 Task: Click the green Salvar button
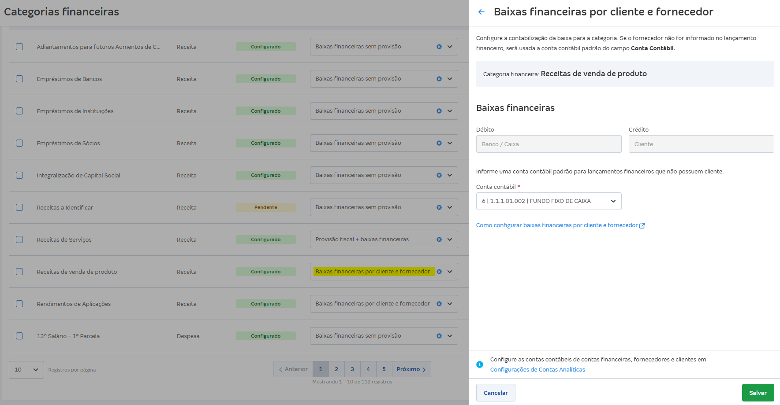[x=758, y=392]
